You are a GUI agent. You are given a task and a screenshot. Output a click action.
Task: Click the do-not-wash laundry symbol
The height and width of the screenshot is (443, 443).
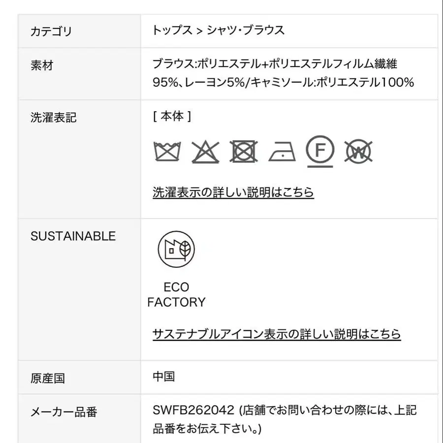coord(167,152)
